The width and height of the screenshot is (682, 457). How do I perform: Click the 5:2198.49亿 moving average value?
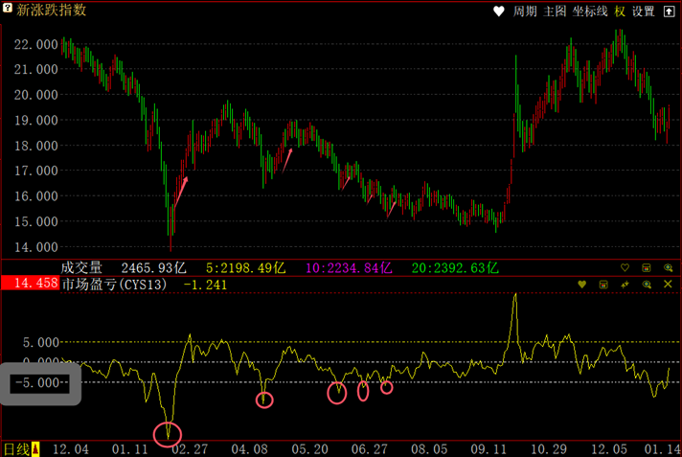tap(246, 267)
